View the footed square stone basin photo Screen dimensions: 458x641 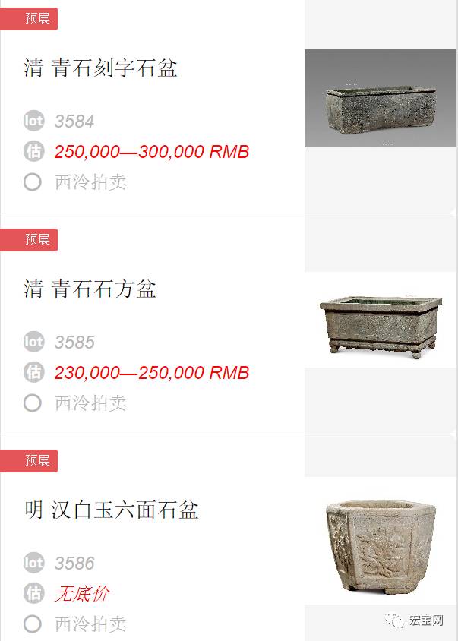(381, 320)
